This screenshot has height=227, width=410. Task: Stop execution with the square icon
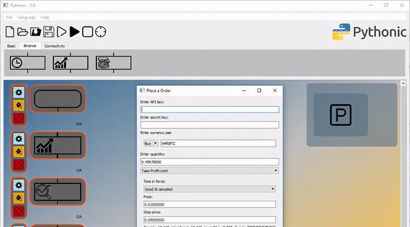pyautogui.click(x=87, y=32)
